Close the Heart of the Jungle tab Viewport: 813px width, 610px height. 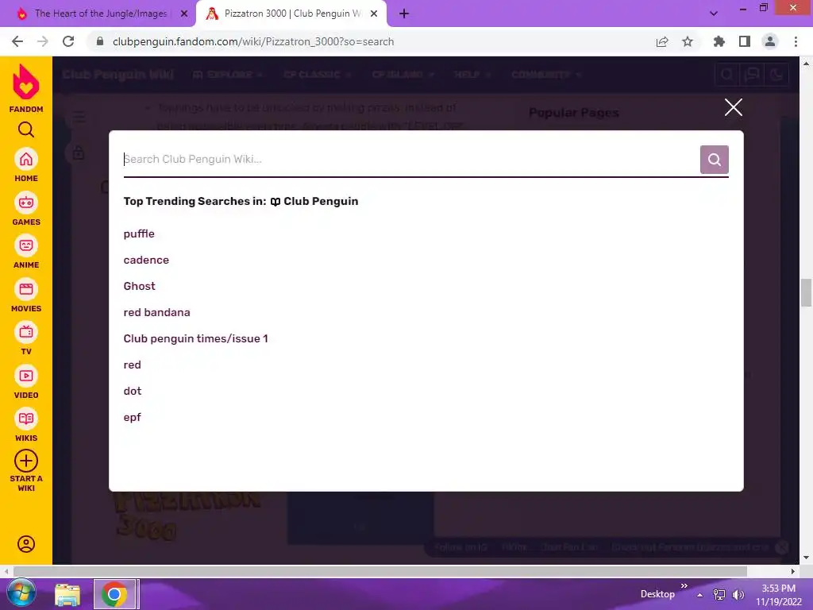(x=183, y=14)
